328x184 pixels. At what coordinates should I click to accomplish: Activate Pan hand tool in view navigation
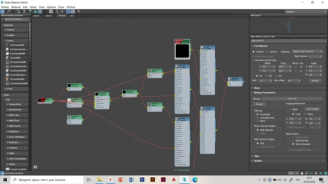(x=302, y=173)
